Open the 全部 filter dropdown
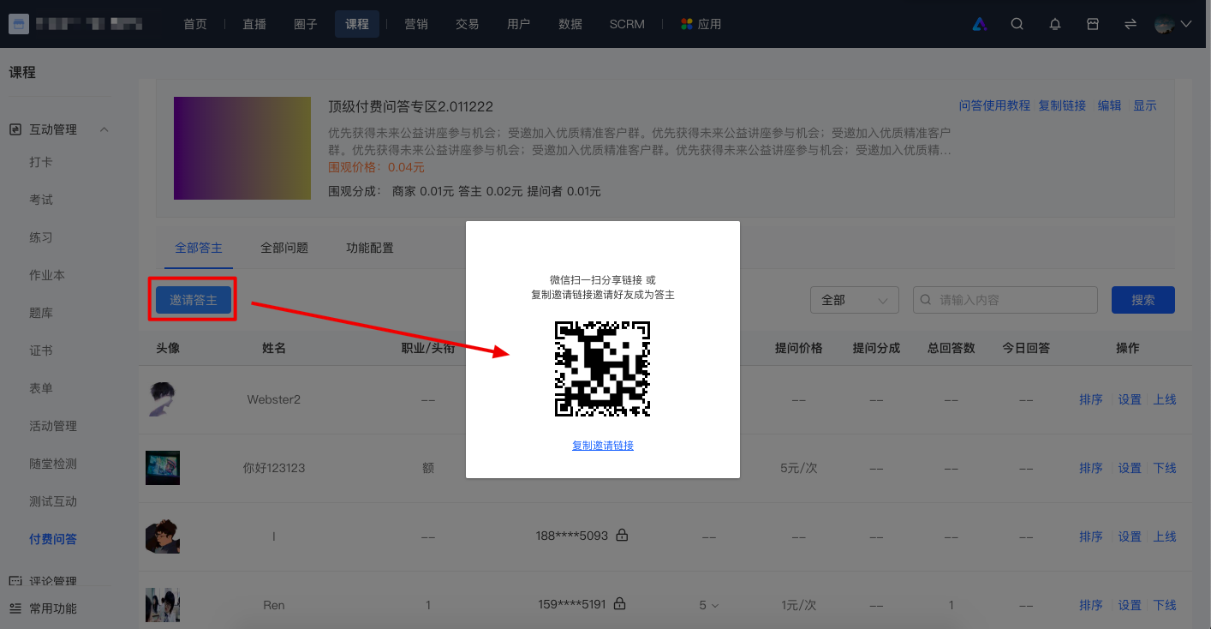The image size is (1211, 629). pyautogui.click(x=855, y=300)
